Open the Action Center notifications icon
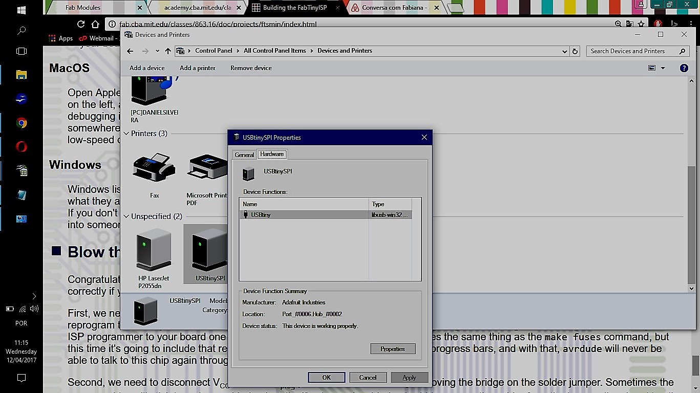 (22, 378)
